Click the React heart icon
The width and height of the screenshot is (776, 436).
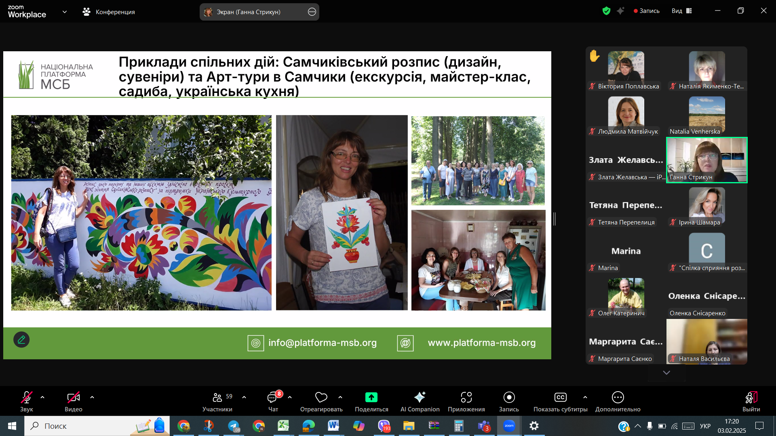(321, 398)
